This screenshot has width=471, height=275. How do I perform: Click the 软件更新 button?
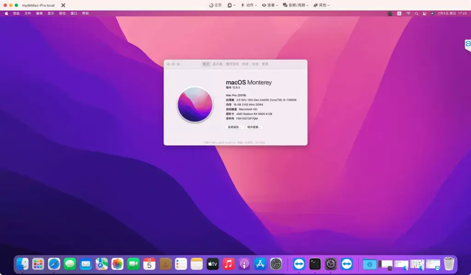click(254, 127)
